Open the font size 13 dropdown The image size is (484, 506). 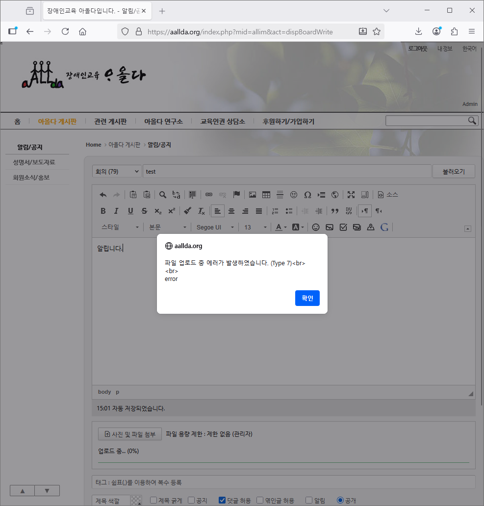point(255,228)
